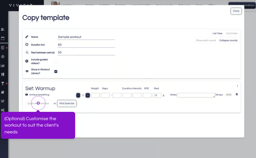Click the Rest input showing 12

[x=157, y=95]
